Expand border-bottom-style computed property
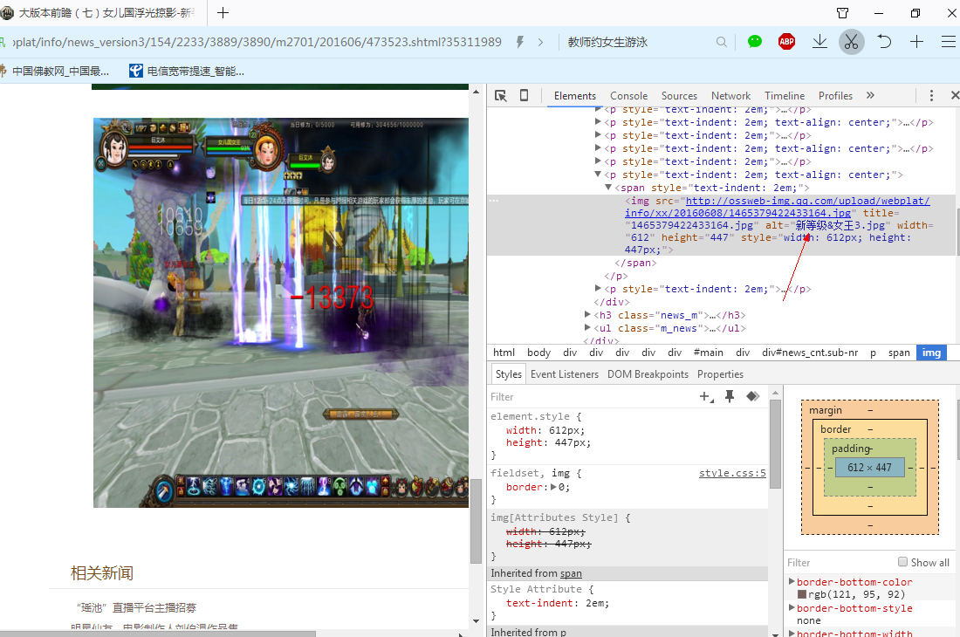This screenshot has height=637, width=960. point(792,607)
